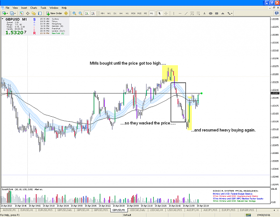Click the application icon beside File menu
This screenshot has width=280, height=217.
pos(3,8)
